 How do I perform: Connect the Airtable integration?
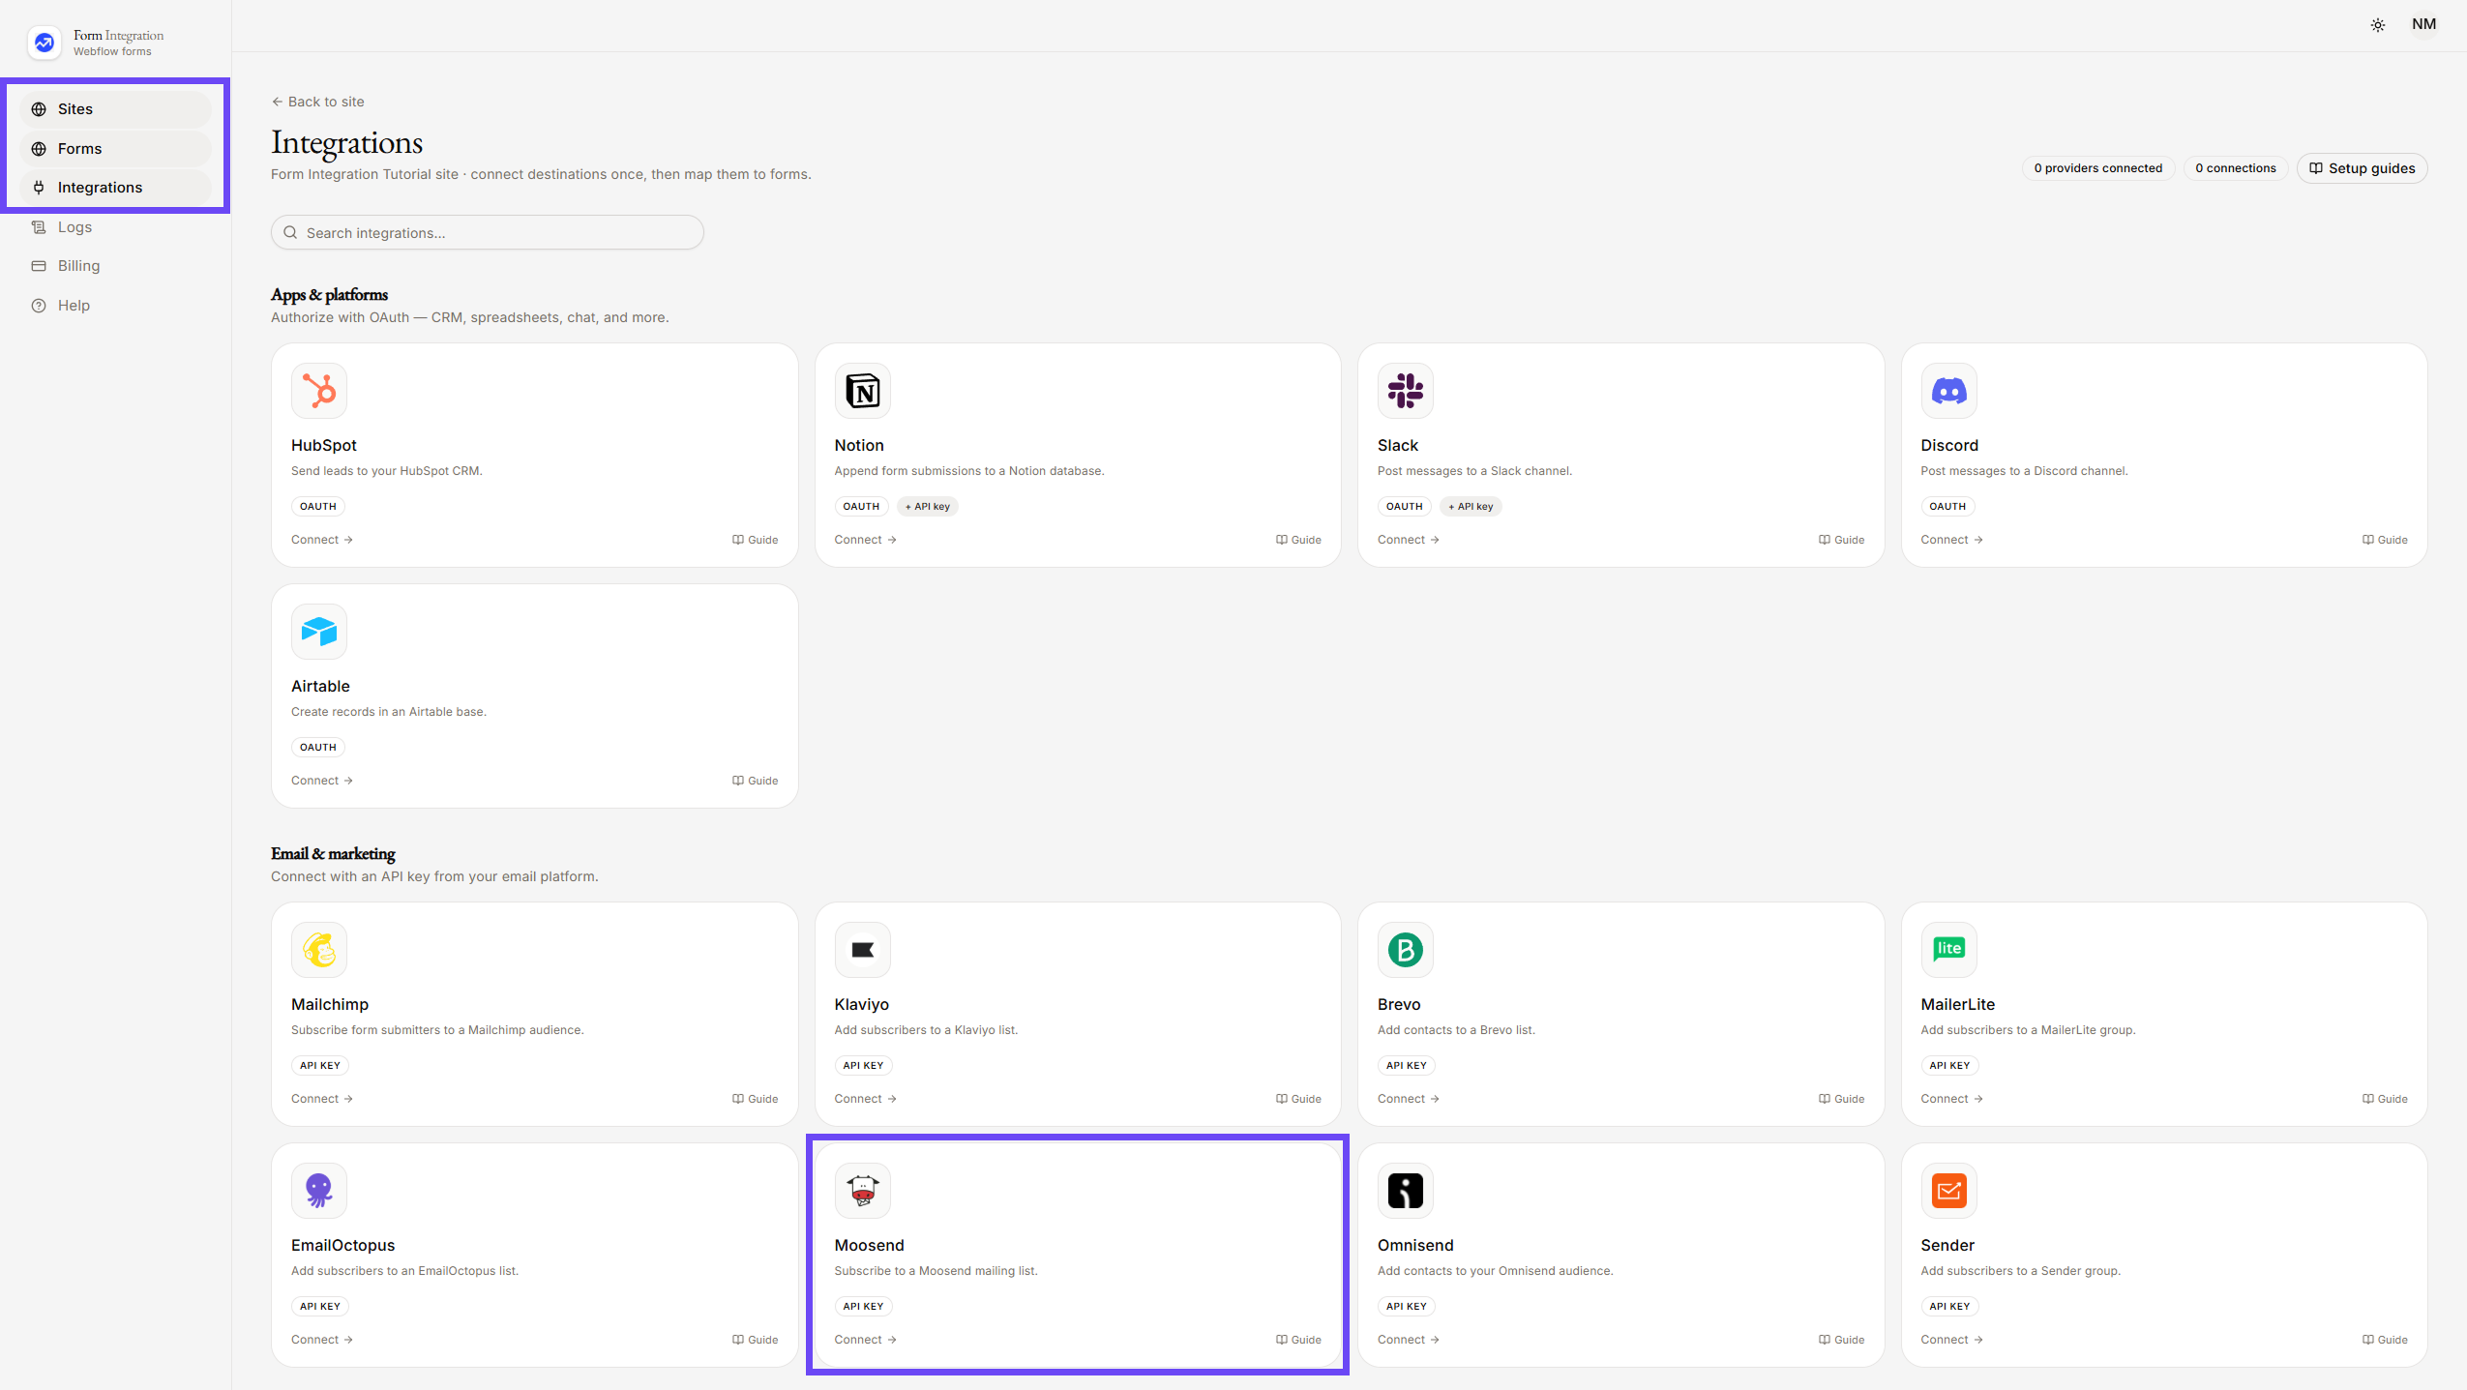322,781
